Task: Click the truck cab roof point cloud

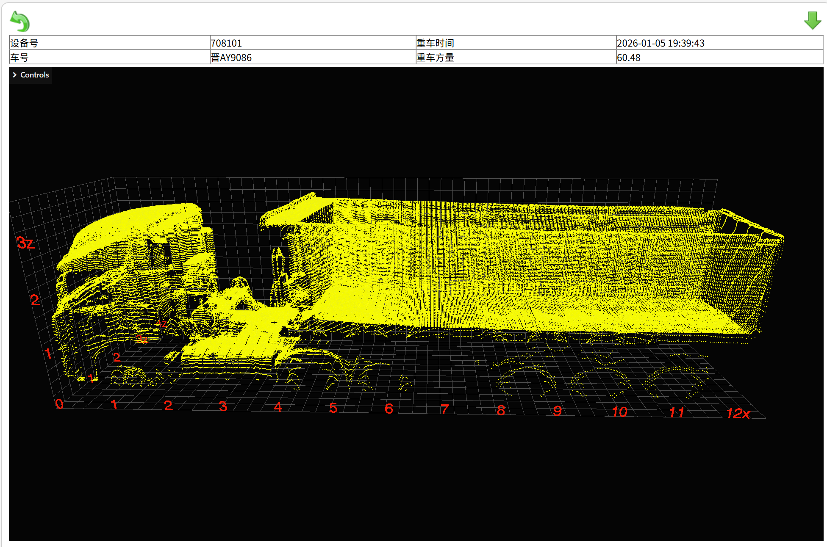Action: point(144,218)
